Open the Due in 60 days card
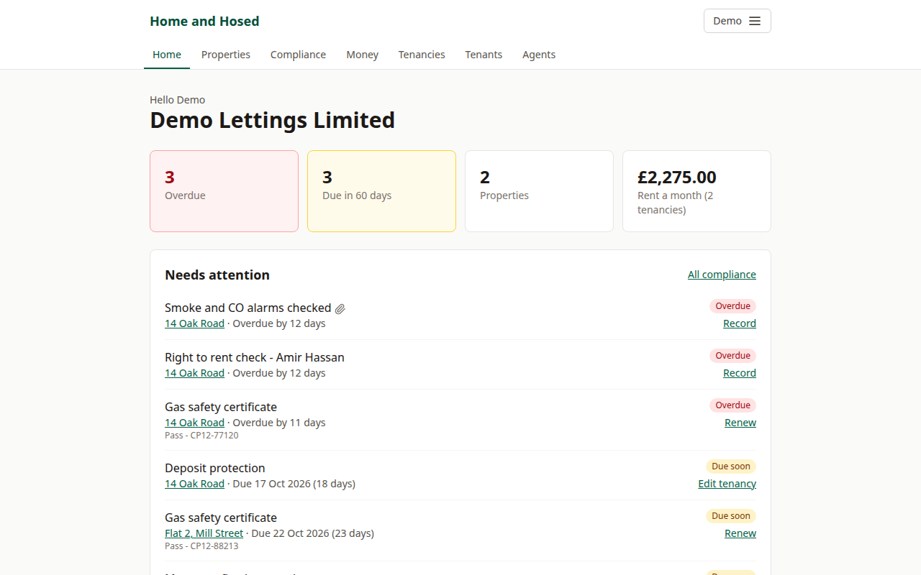Image resolution: width=921 pixels, height=575 pixels. pos(381,191)
